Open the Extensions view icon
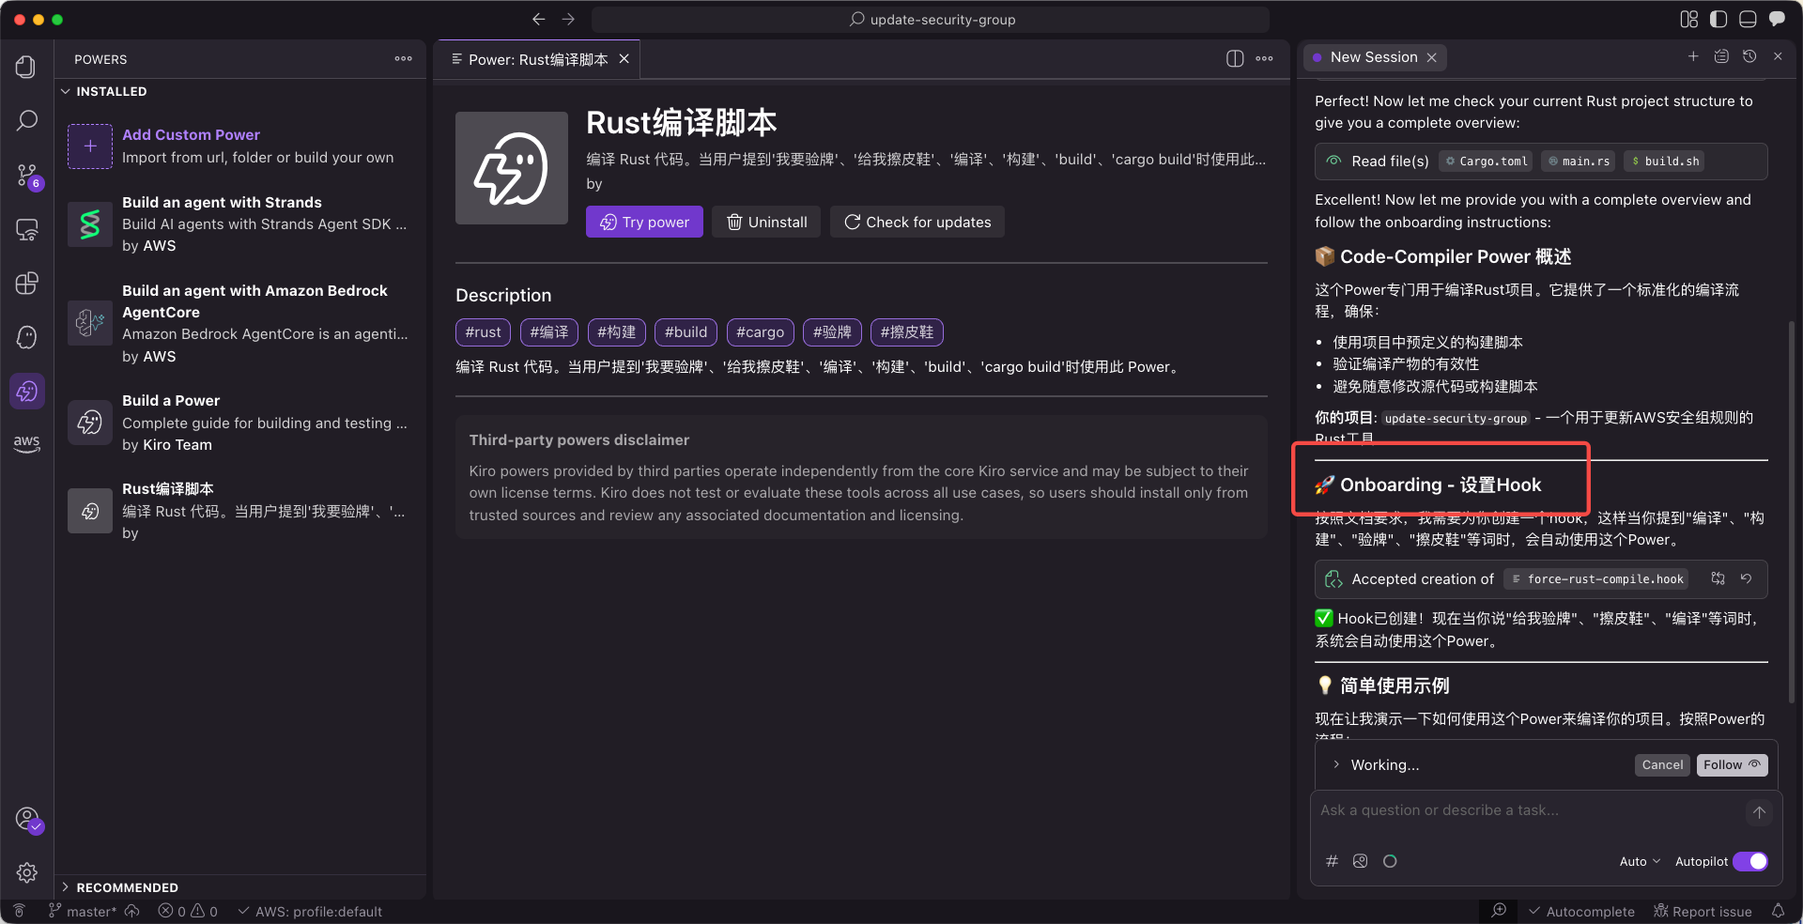This screenshot has height=924, width=1803. coord(26,284)
